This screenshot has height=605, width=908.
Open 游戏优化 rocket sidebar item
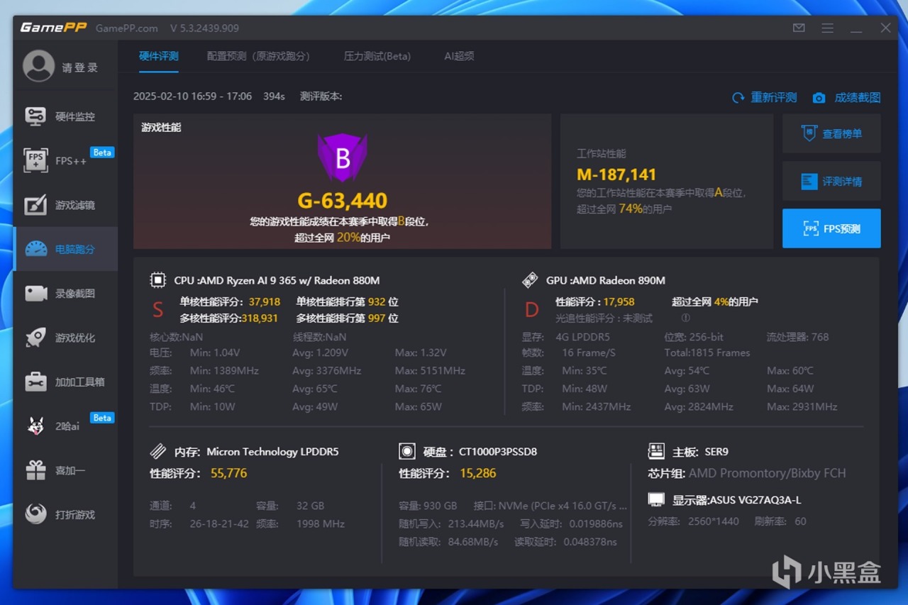[65, 338]
